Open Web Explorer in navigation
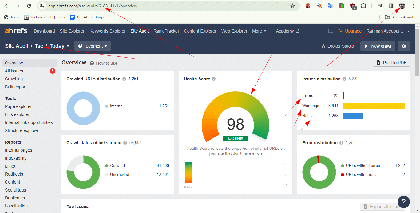 pyautogui.click(x=234, y=31)
